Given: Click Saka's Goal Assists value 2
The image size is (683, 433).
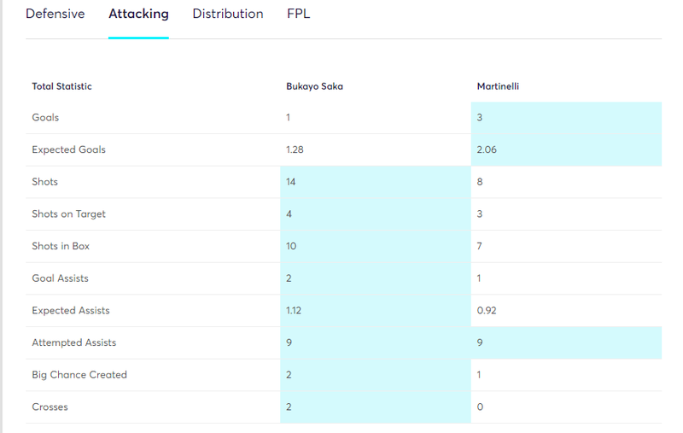Looking at the screenshot, I should (289, 278).
